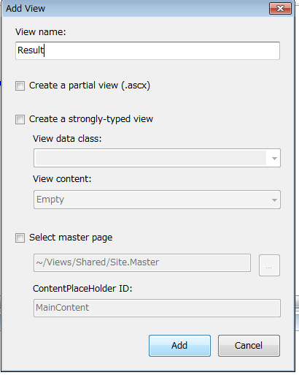The height and width of the screenshot is (375, 299).
Task: Click the 'Create a partial view (.ascx)' label
Action: (x=90, y=86)
